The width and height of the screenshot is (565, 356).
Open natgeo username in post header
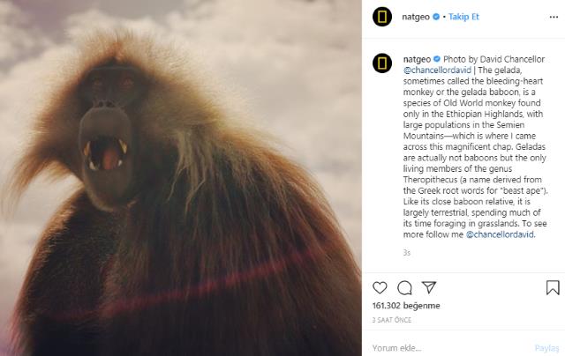417,17
